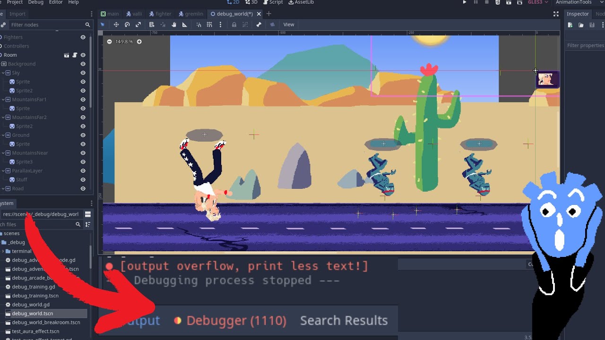605x340 pixels.
Task: Click the HTML5 run in browser icon
Action: (x=498, y=2)
